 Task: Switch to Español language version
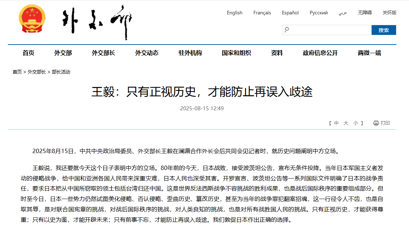pos(290,13)
